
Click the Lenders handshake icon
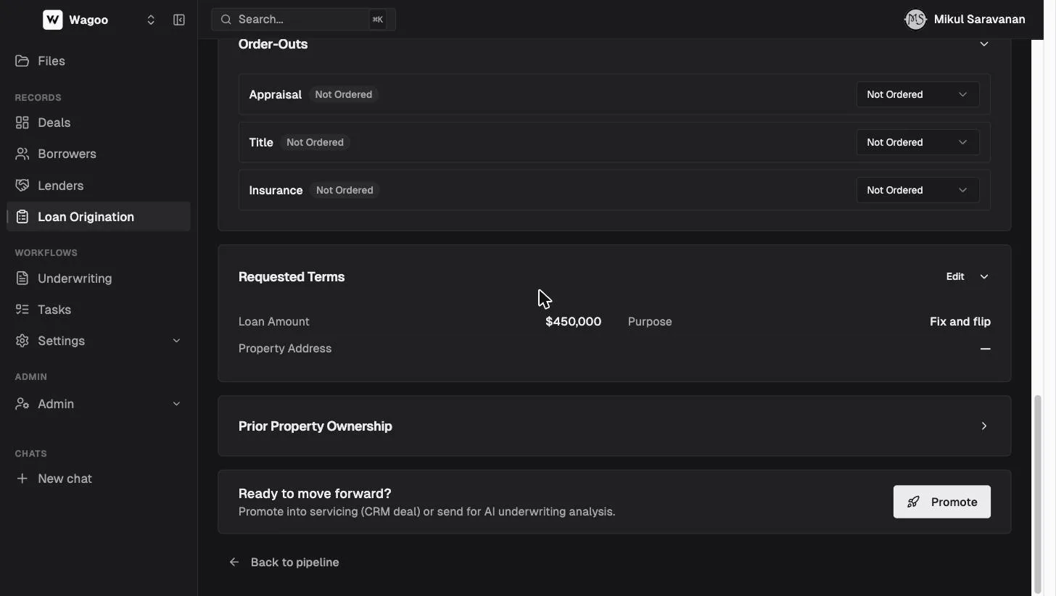(22, 186)
